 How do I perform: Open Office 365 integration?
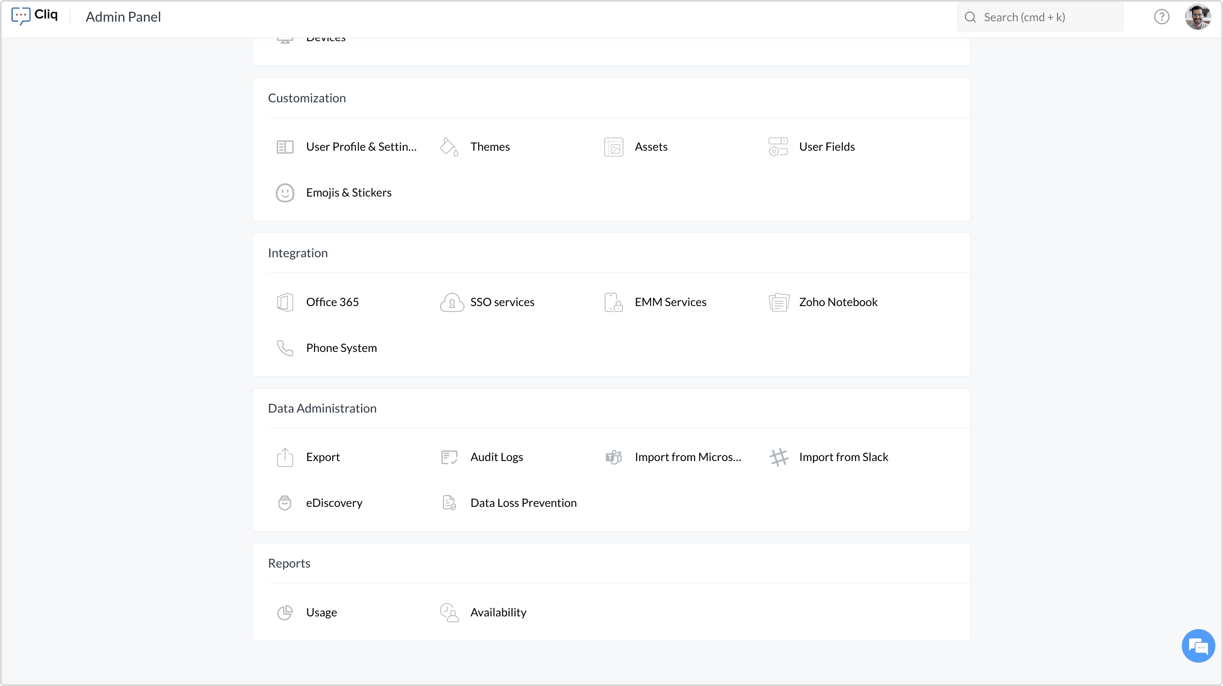[x=332, y=302]
